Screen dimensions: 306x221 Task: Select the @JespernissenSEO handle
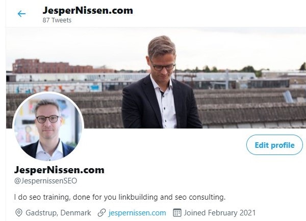pos(46,181)
